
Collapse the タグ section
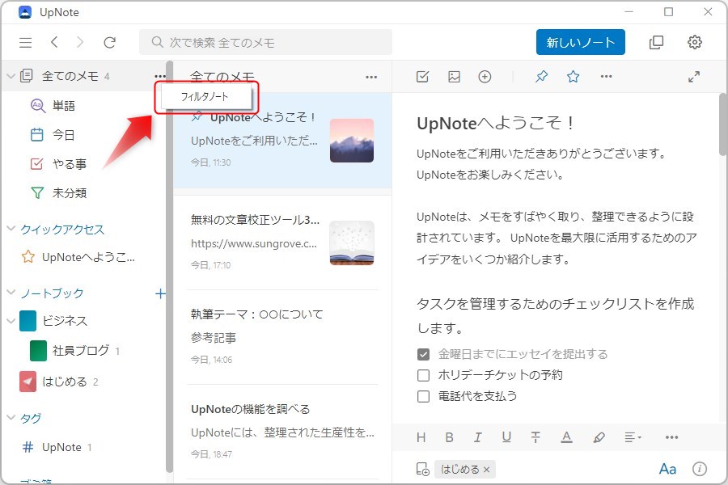11,417
